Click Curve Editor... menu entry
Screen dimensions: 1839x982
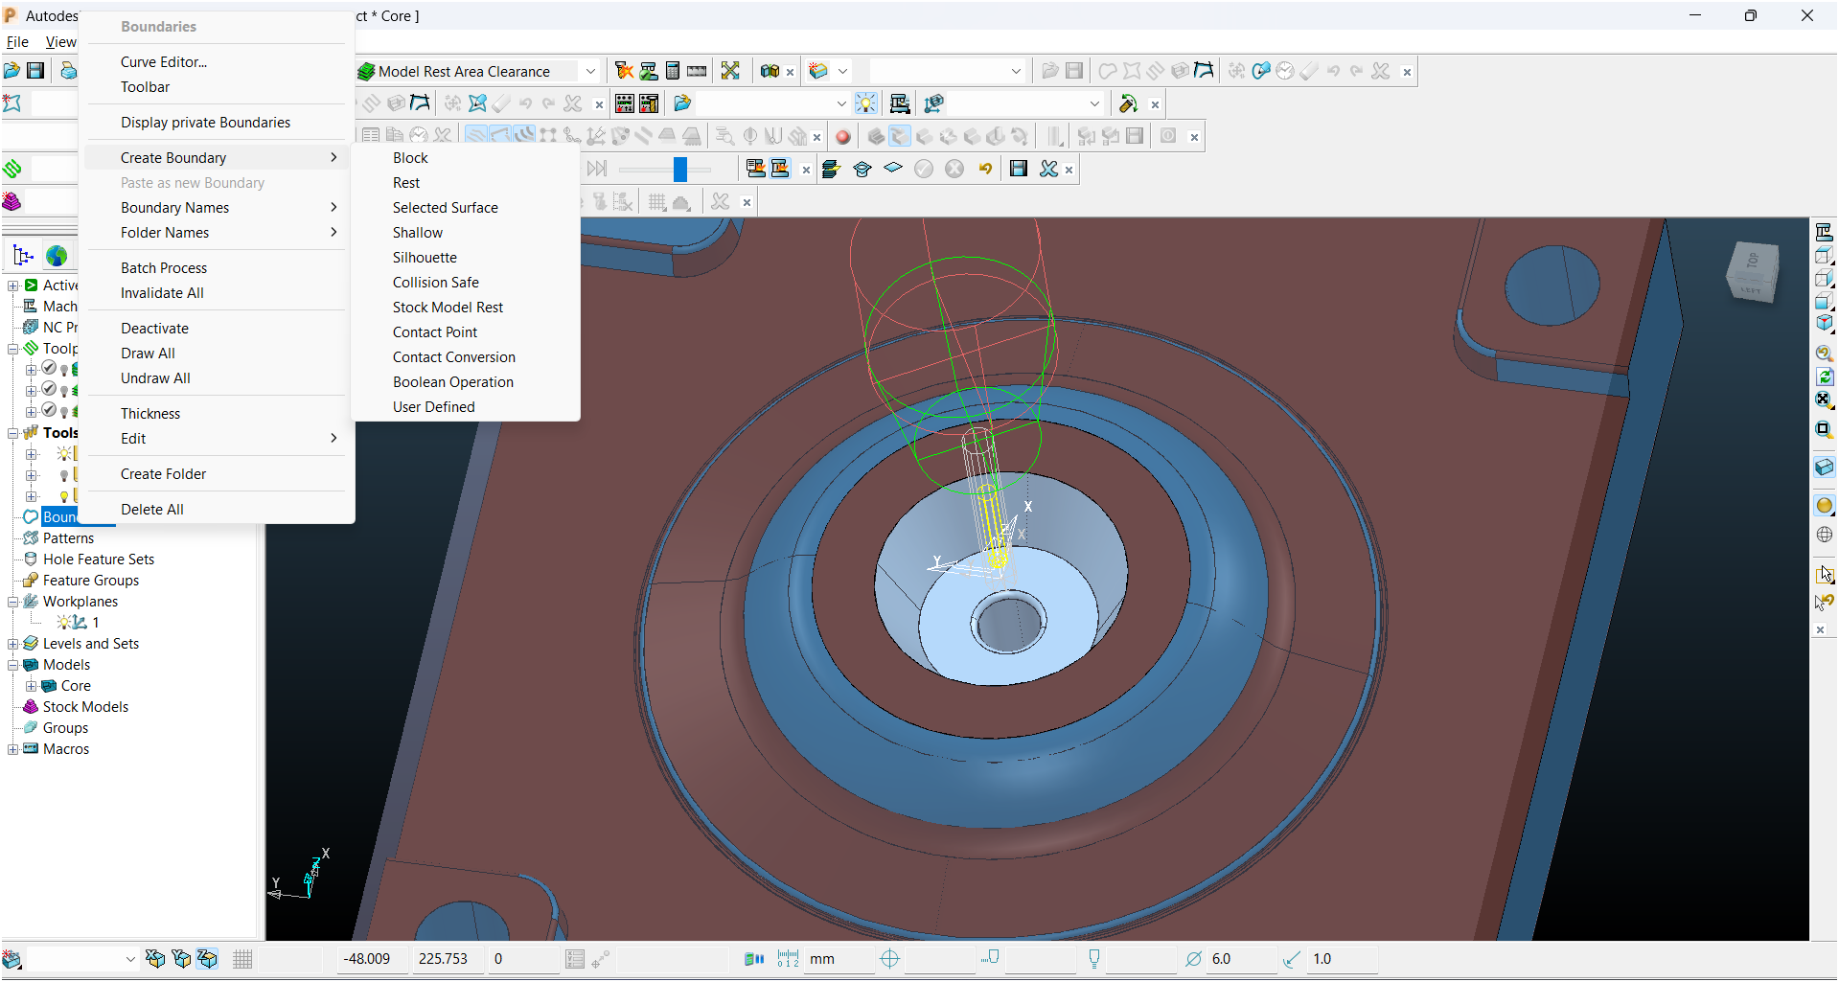164,62
